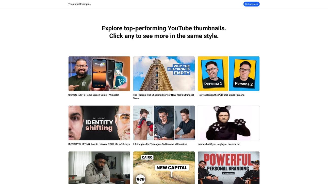
Task: Open the Powerful Personal Branding thumbnail
Action: tap(228, 168)
